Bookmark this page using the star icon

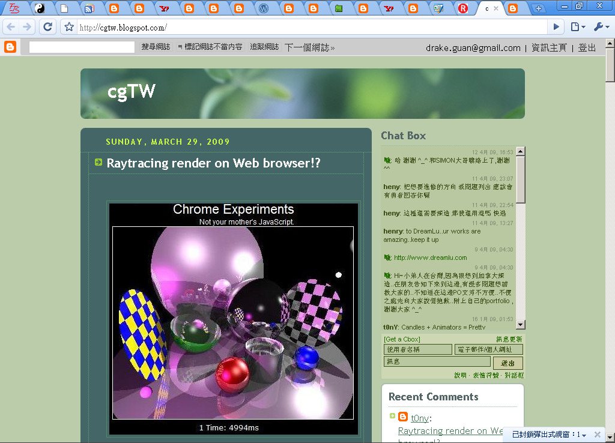pyautogui.click(x=69, y=27)
